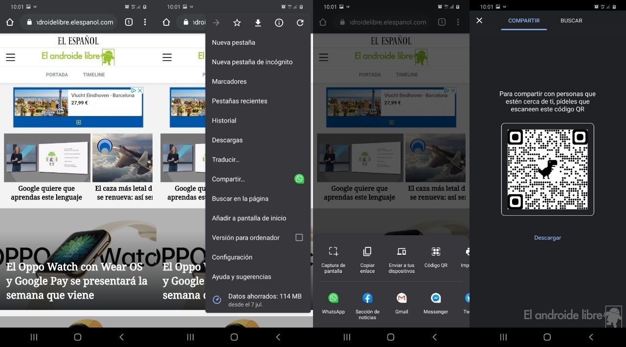Tap Android back button under first screen
This screenshot has height=347, width=626.
point(122,337)
